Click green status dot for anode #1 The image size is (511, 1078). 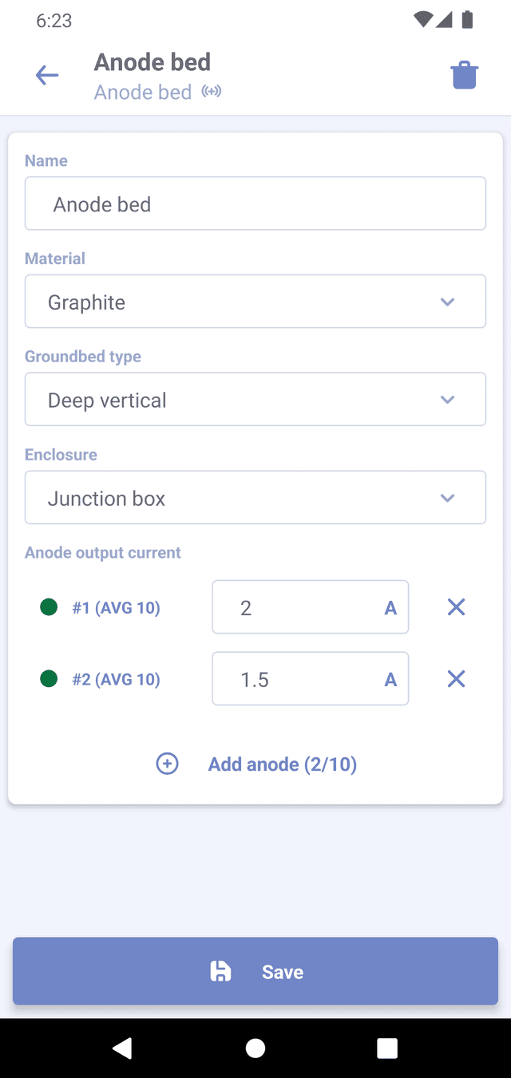tap(49, 607)
